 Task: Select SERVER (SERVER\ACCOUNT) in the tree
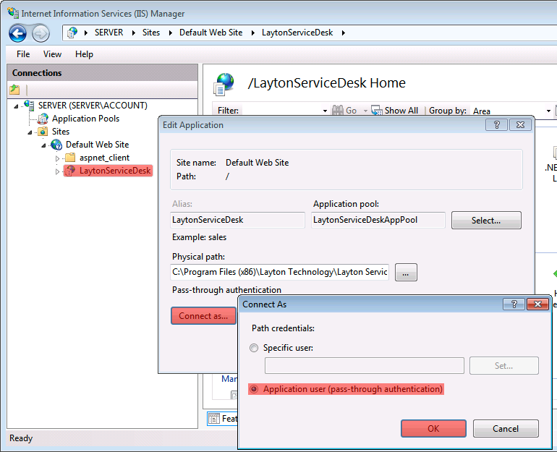pyautogui.click(x=93, y=106)
